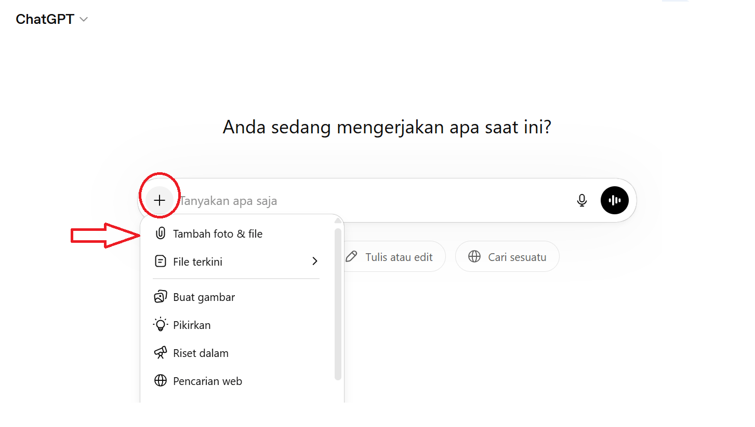The image size is (755, 427).
Task: Click the globe icon beside Pencarian web
Action: coord(161,381)
